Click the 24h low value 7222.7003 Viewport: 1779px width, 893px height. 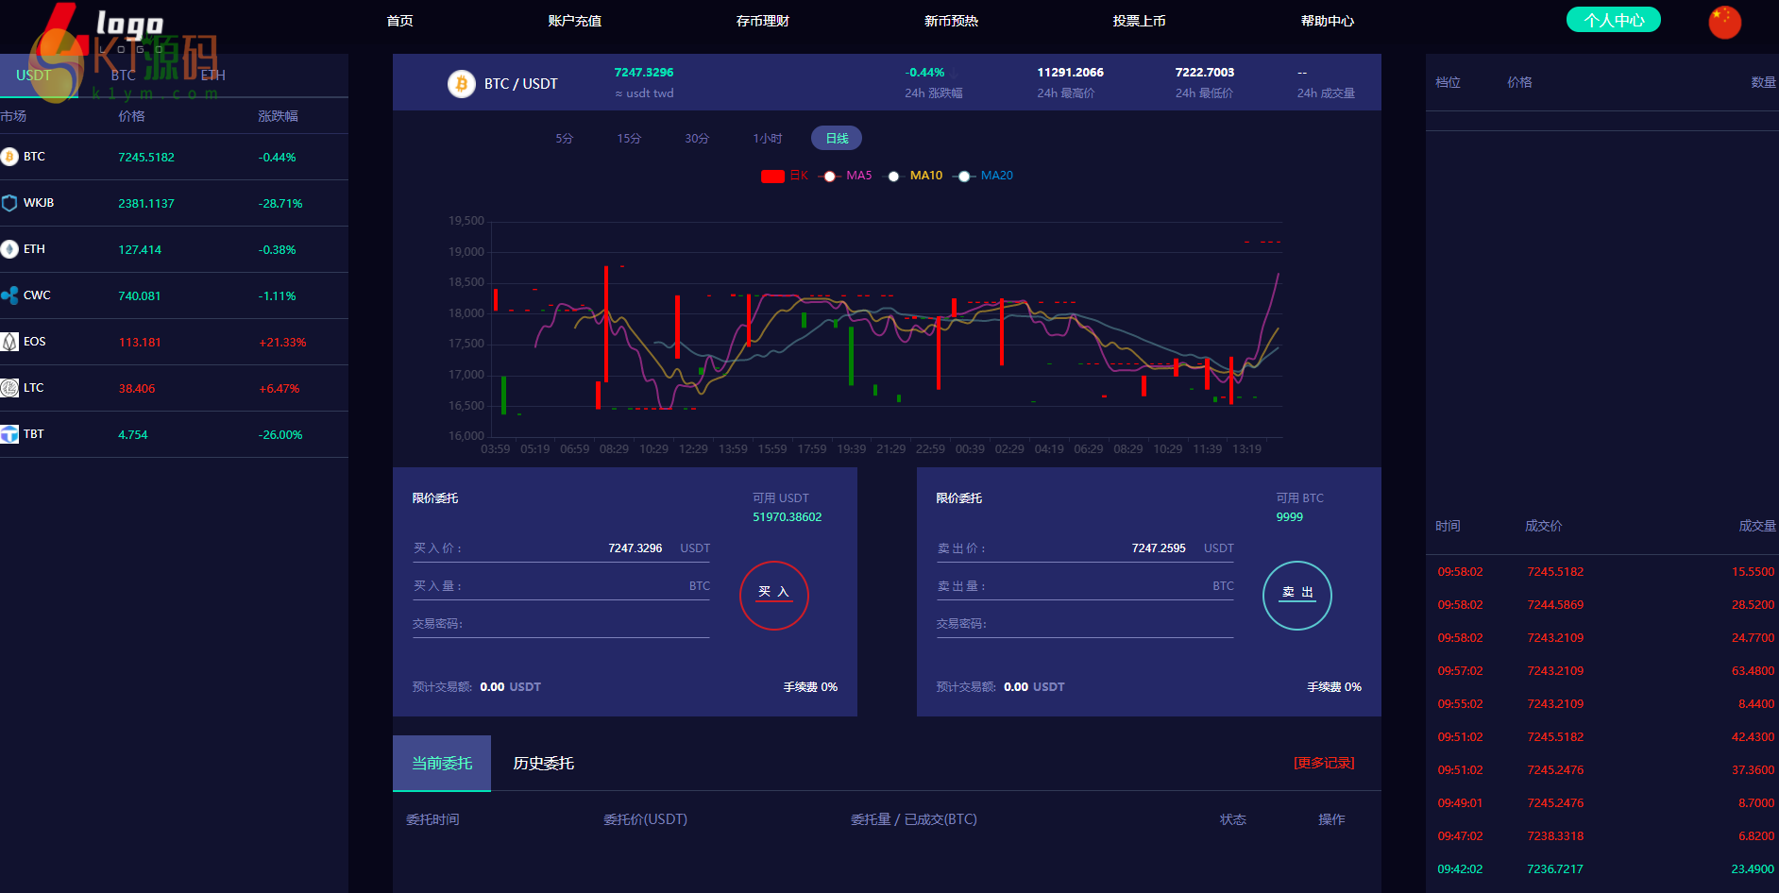[1205, 73]
